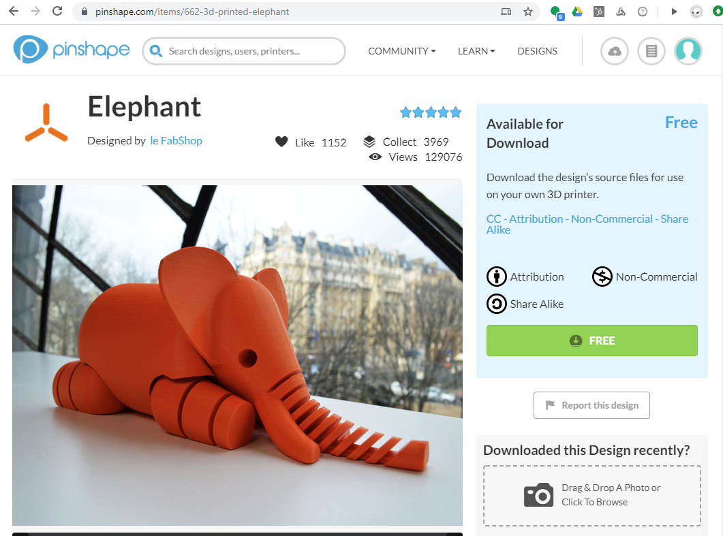Screen dimensions: 723x536
Task: Click the blue Free price label
Action: [681, 123]
